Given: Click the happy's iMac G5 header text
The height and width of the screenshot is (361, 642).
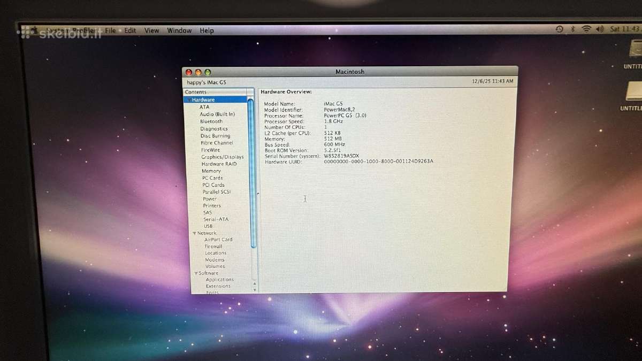Looking at the screenshot, I should click(x=206, y=82).
